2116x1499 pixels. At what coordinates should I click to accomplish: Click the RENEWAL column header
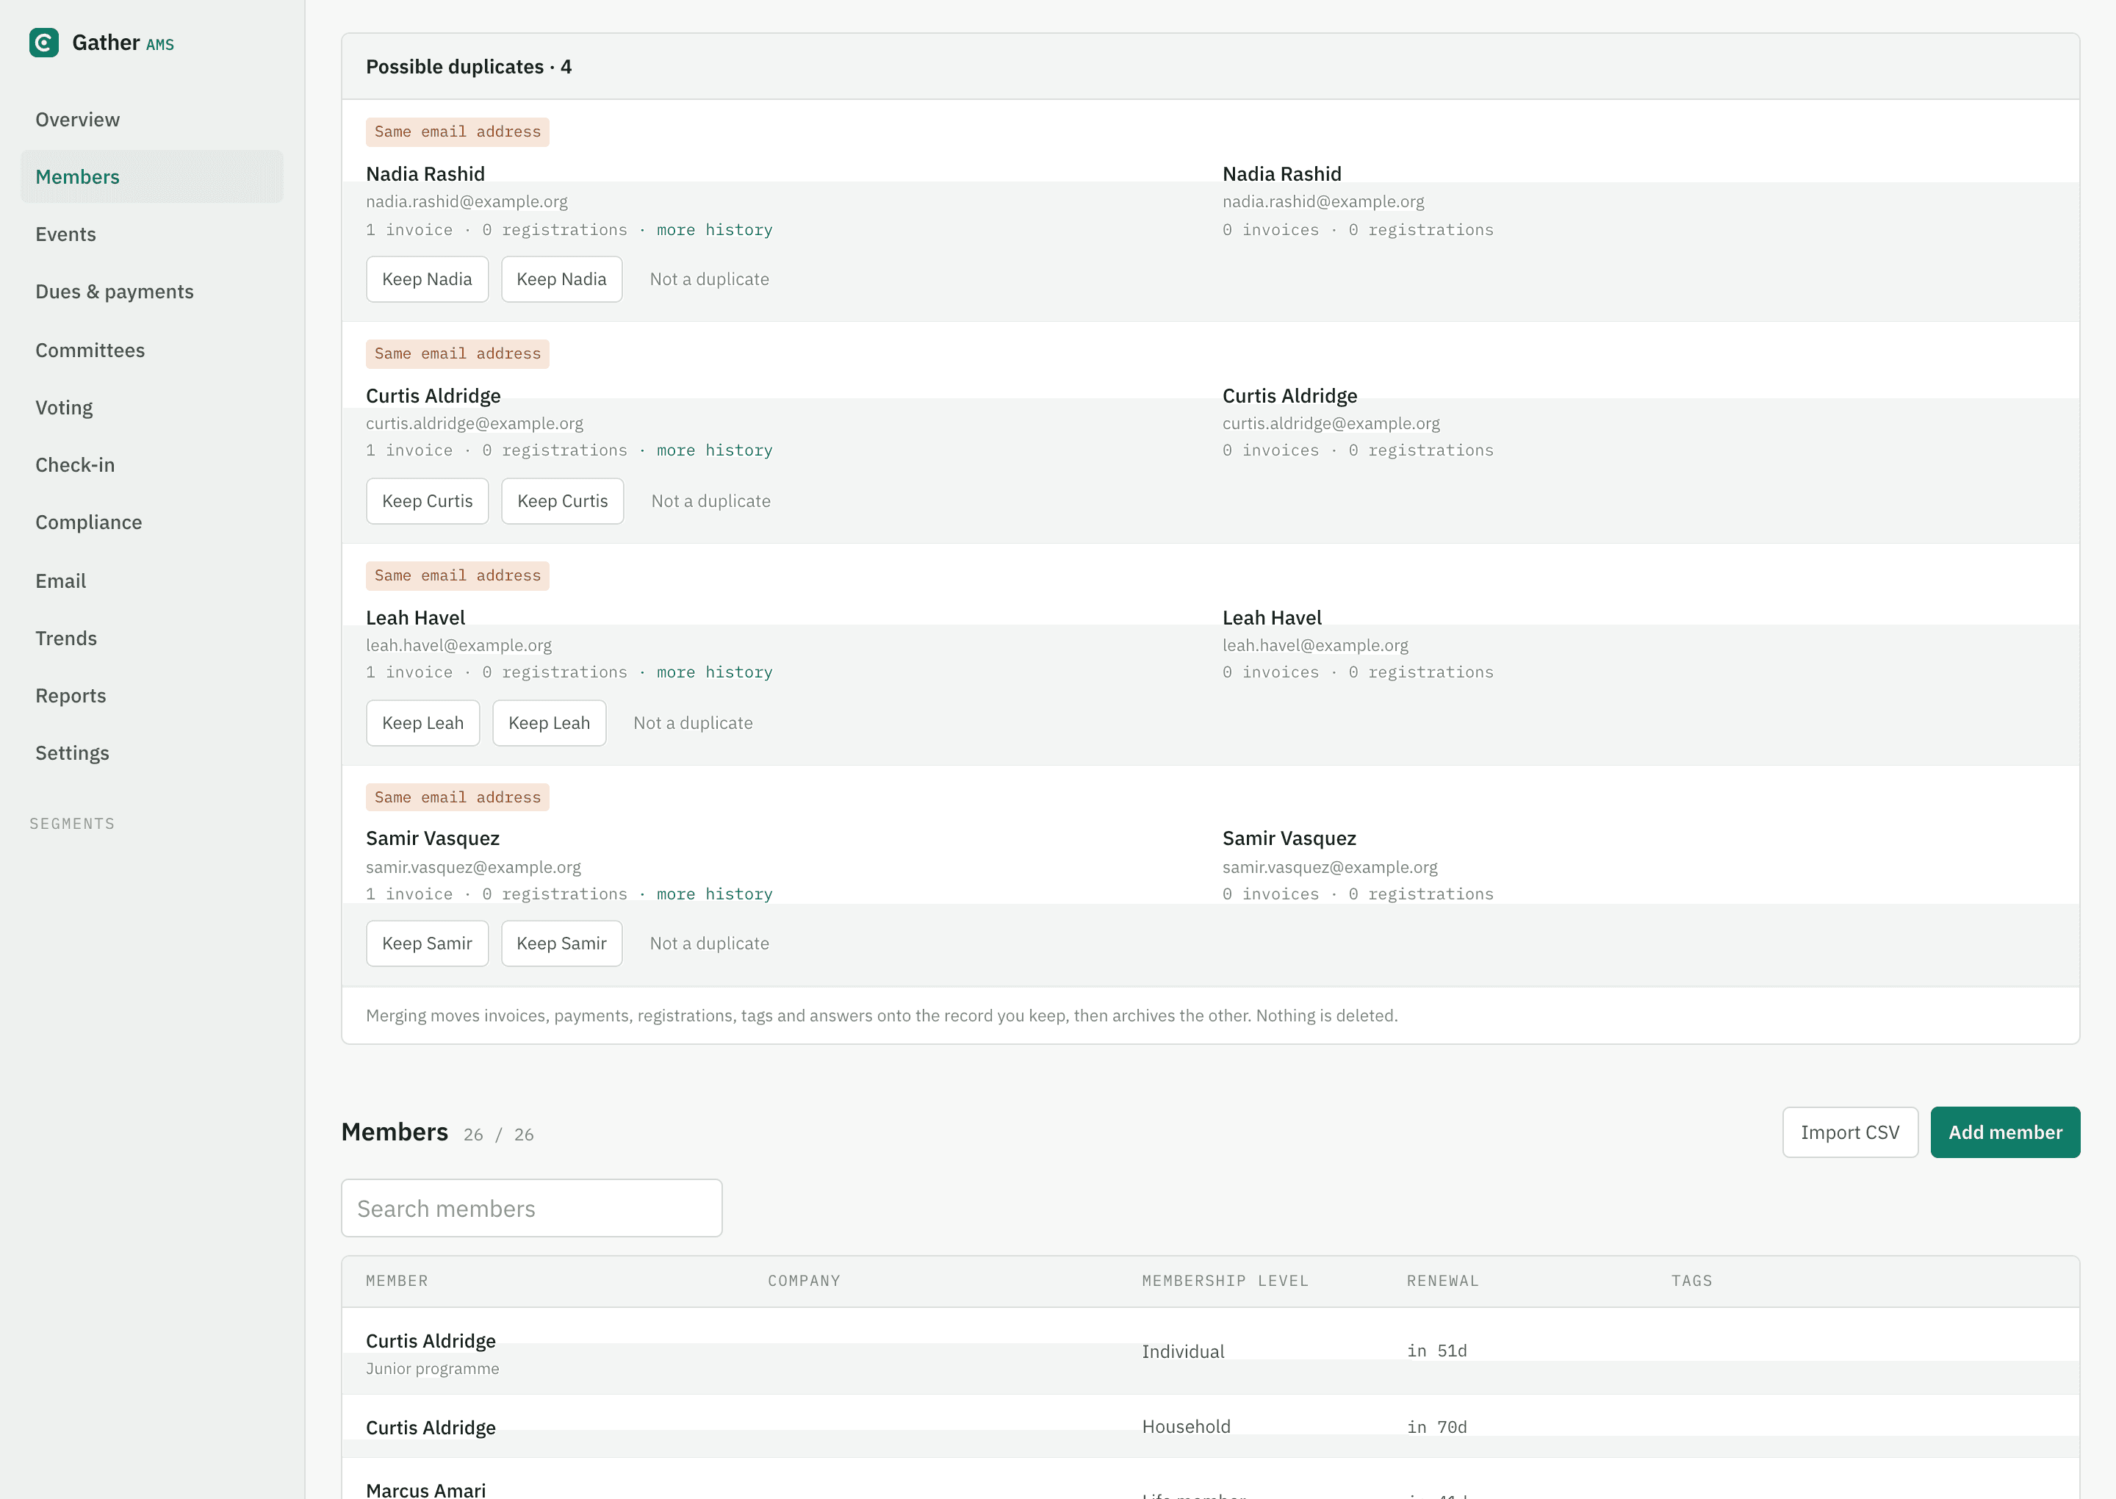click(1442, 1281)
